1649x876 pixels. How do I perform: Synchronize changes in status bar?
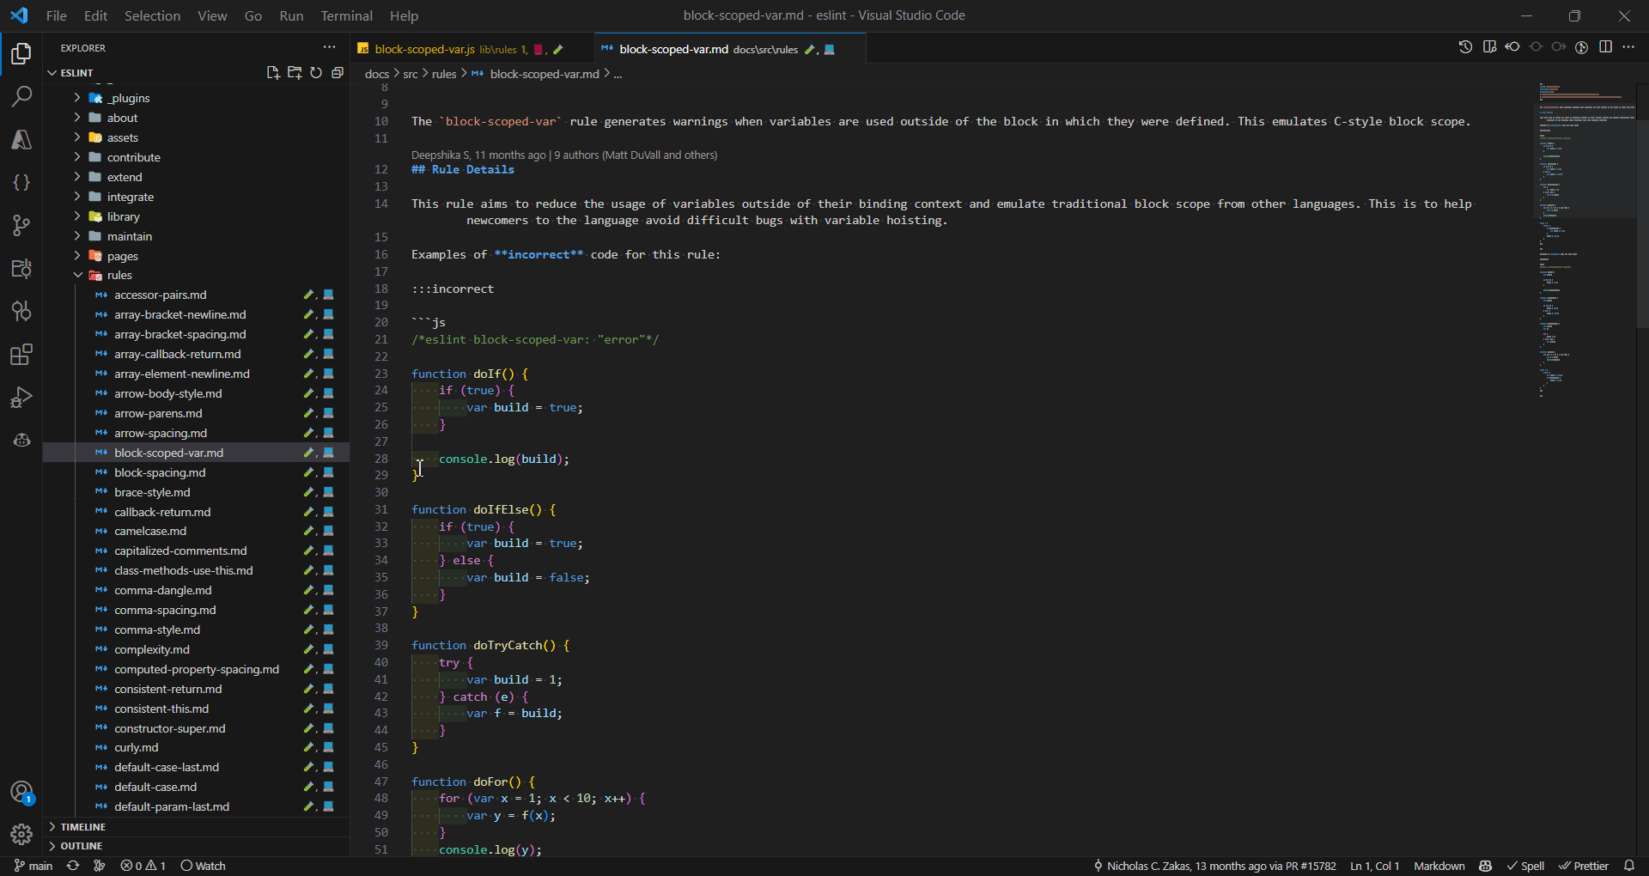click(73, 866)
